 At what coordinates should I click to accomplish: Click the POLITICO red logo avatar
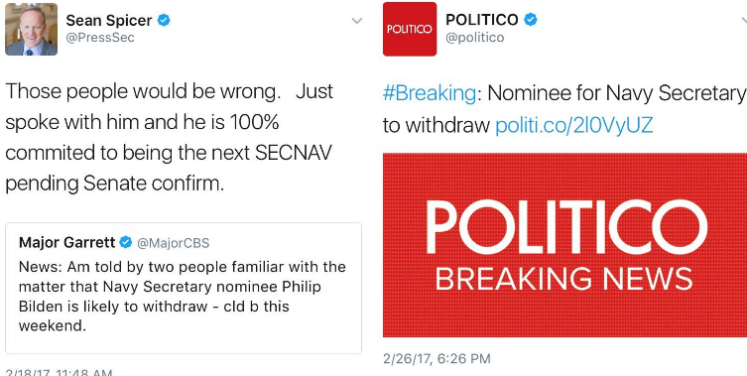[410, 29]
